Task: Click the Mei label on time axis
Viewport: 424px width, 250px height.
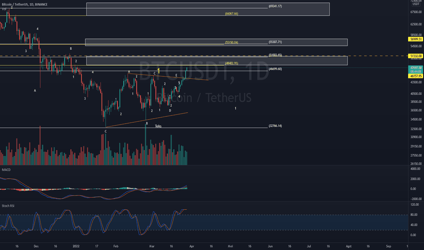Action: coord(230,246)
